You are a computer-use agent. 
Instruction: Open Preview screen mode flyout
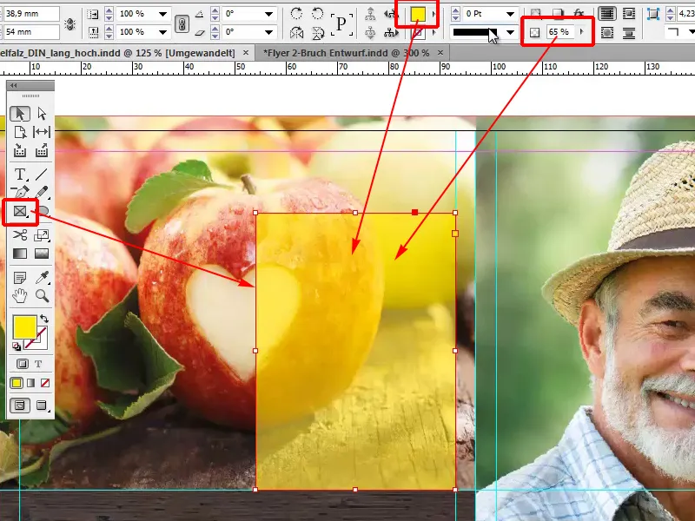(42, 406)
